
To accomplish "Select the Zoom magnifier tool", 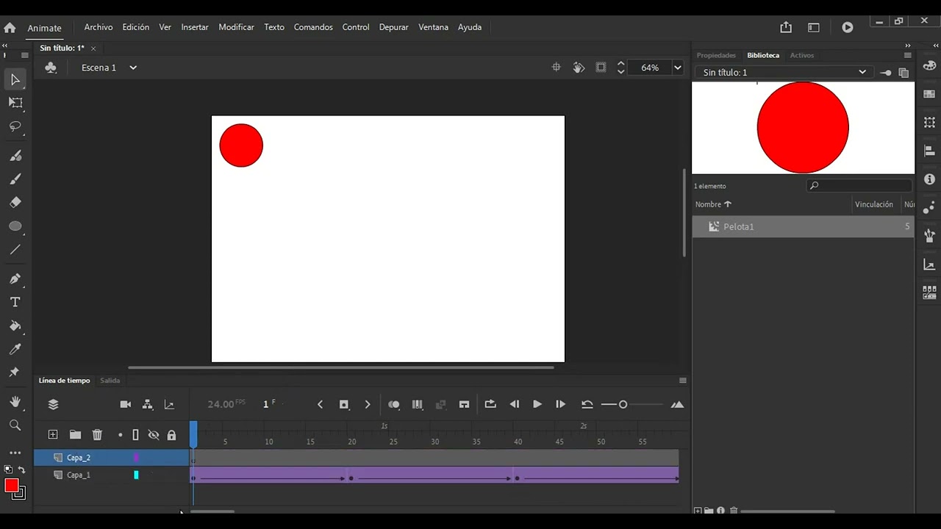I will click(15, 425).
